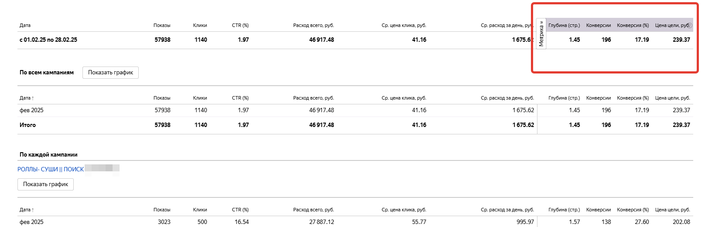The image size is (705, 227).
Task: Click the фев 2025 row in all-campaigns table
Action: (355, 110)
